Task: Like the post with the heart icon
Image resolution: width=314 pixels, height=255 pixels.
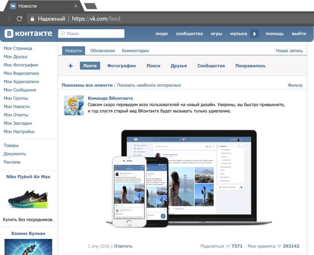Action: tap(279, 246)
